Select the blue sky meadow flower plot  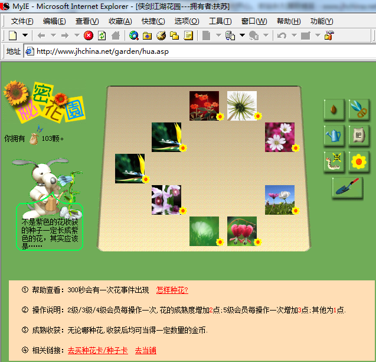[280, 200]
